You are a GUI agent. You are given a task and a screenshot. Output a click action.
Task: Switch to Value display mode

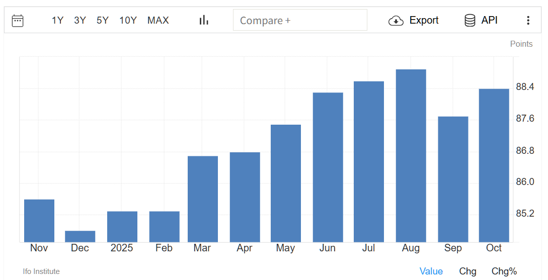tap(431, 271)
